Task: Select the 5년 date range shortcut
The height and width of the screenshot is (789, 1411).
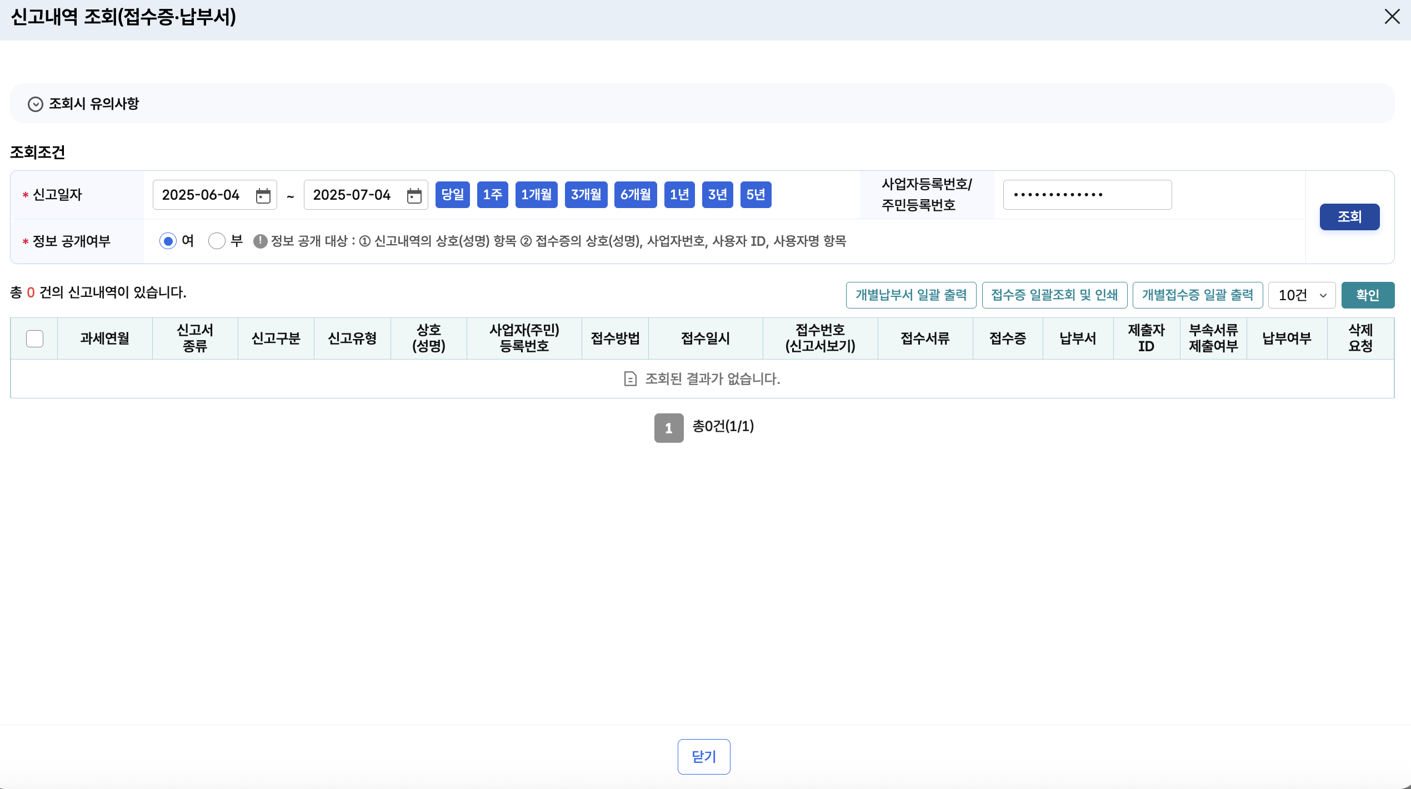Action: click(755, 195)
